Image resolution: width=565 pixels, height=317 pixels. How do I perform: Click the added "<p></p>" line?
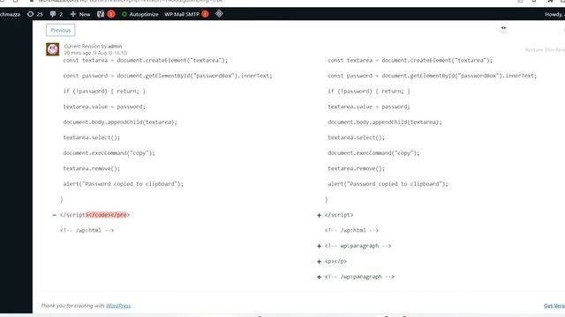click(x=335, y=261)
